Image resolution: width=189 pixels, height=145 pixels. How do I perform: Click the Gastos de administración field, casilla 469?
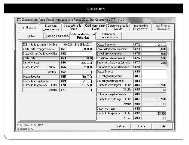(80, 81)
